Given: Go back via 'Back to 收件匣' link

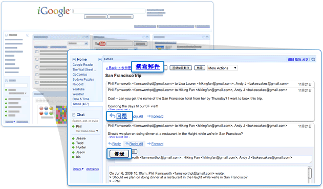Looking at the screenshot, I should point(118,68).
